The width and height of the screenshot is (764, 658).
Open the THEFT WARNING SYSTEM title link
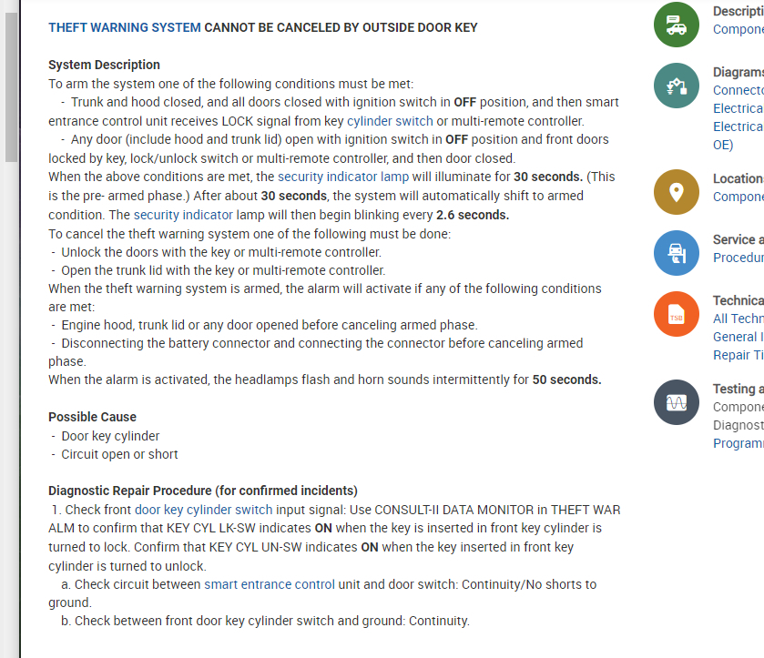125,27
